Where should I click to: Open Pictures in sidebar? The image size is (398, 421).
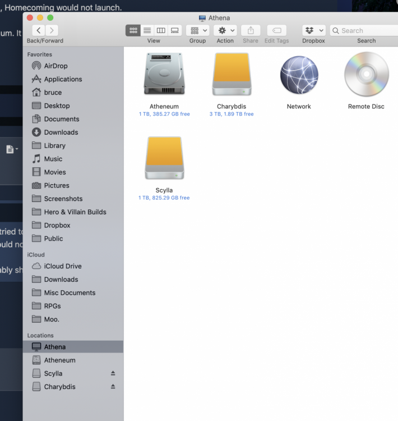click(x=73, y=186)
